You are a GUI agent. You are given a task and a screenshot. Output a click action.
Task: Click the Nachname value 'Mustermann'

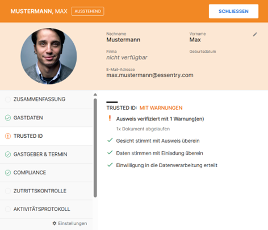123,40
